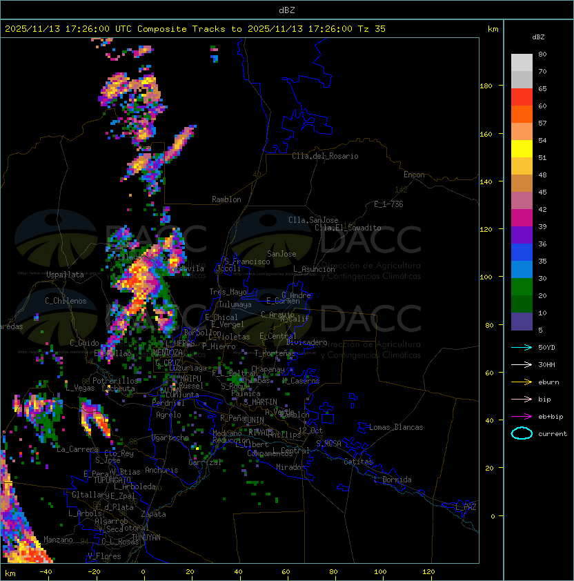Screen dimensions: 574x581
Task: Click the 'Medrano' map label
Action: [228, 433]
